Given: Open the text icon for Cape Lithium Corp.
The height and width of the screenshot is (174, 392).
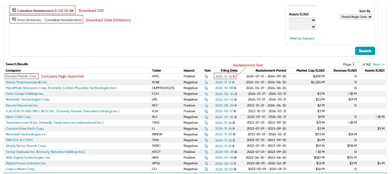Looking at the screenshot, I should tap(206, 169).
